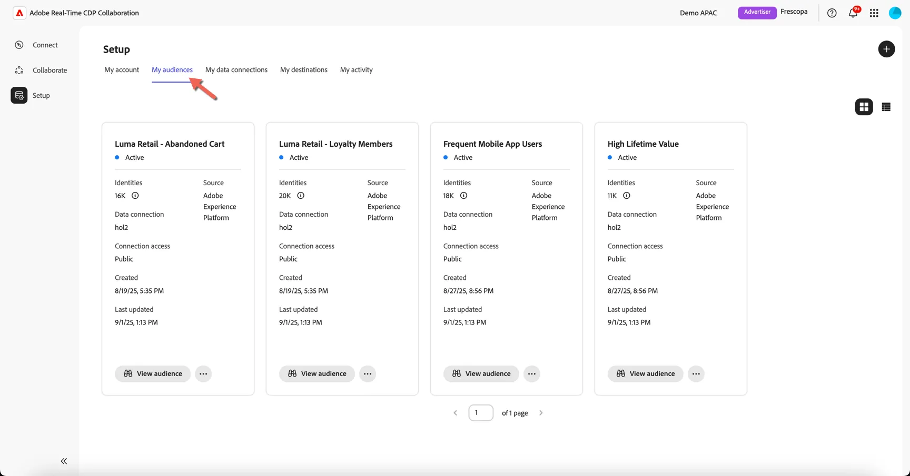The width and height of the screenshot is (910, 476).
Task: Collapse the left sidebar with double chevron
Action: (x=64, y=461)
